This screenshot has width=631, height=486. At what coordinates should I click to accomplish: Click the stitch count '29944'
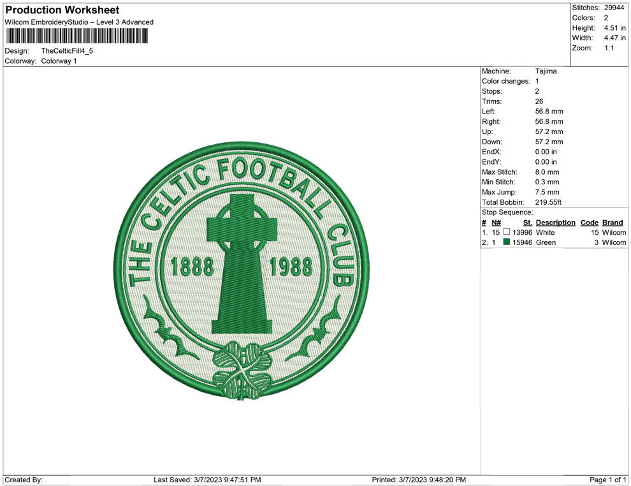(614, 8)
